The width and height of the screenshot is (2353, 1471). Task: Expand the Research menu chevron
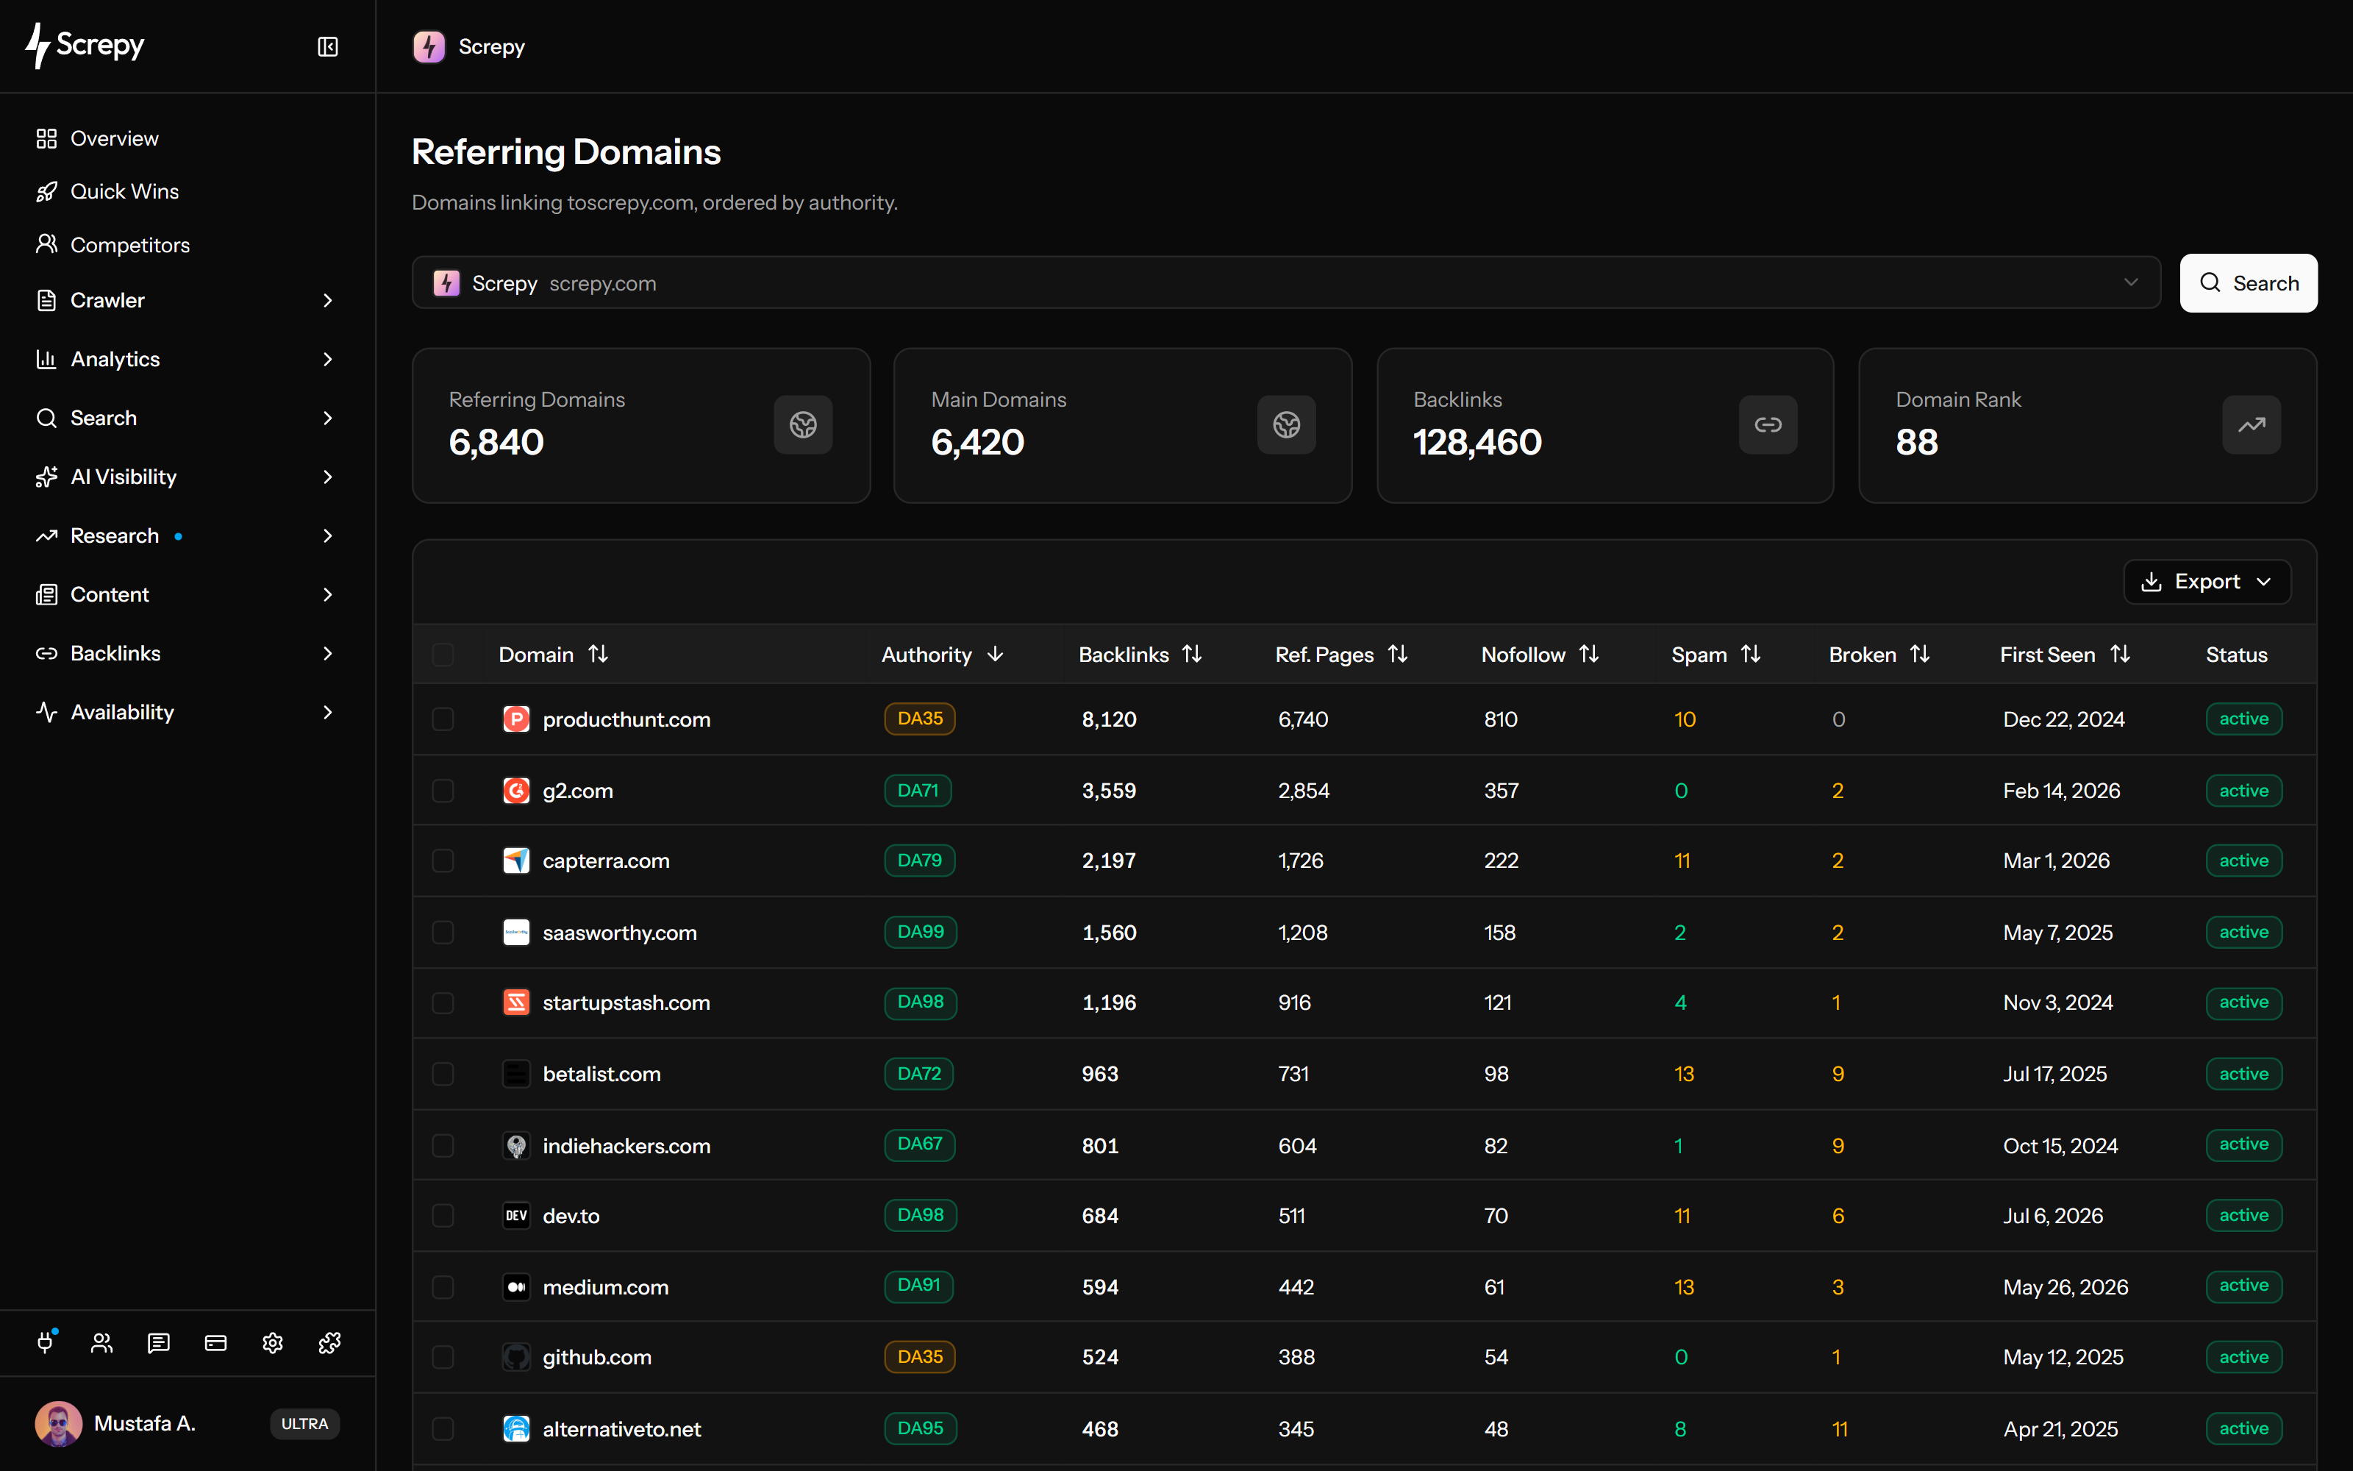tap(328, 536)
